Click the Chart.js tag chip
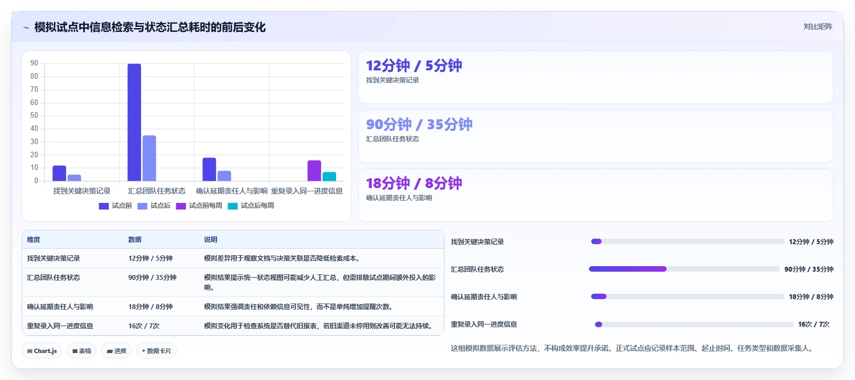 pyautogui.click(x=42, y=351)
